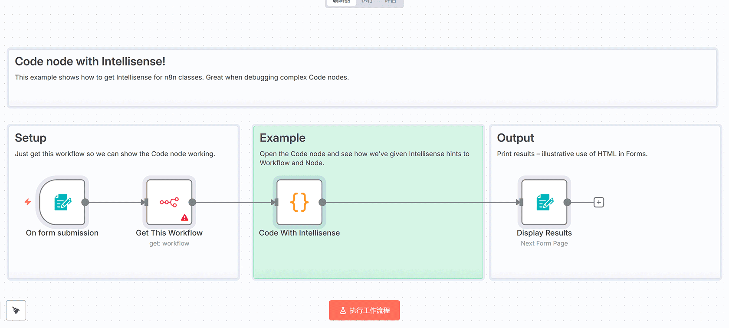729x328 pixels.
Task: Add a node after Display Results with plus
Action: pos(599,202)
